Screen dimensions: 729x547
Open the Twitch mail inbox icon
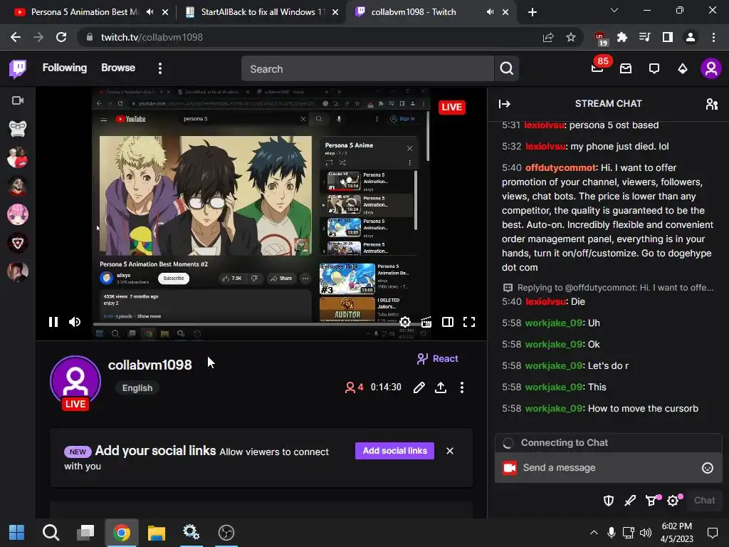pos(626,69)
